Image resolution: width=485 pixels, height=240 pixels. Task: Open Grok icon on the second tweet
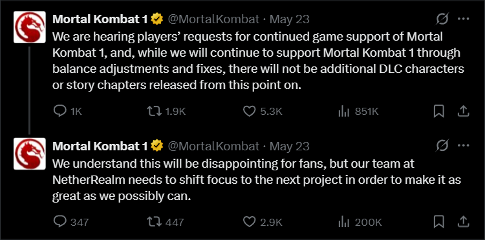(x=442, y=146)
